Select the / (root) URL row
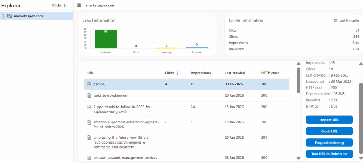This screenshot has width=363, height=163. tap(186, 84)
